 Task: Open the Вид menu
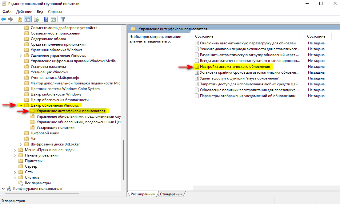40,12
